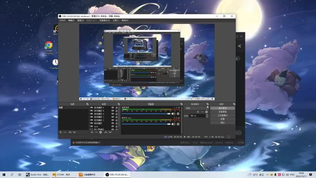The height and width of the screenshot is (178, 316).
Task: Open the 桌面音频 mixer settings gear
Action: pos(178,114)
